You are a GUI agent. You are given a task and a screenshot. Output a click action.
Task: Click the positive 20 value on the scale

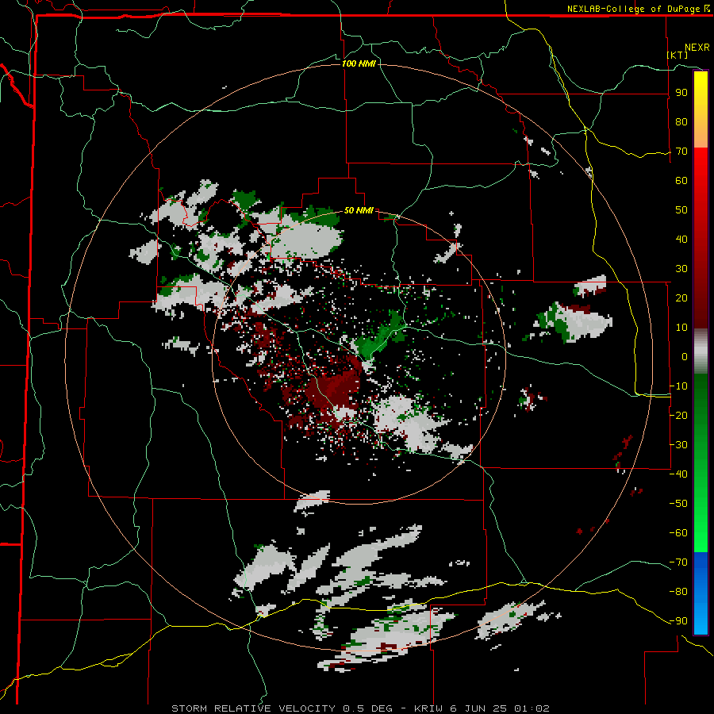click(x=681, y=298)
